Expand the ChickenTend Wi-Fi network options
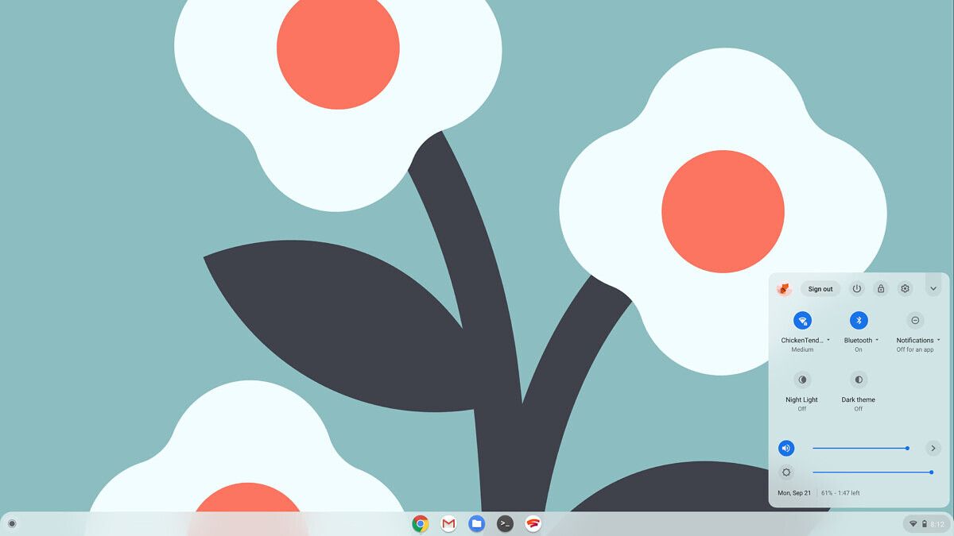The width and height of the screenshot is (954, 536). (x=827, y=340)
